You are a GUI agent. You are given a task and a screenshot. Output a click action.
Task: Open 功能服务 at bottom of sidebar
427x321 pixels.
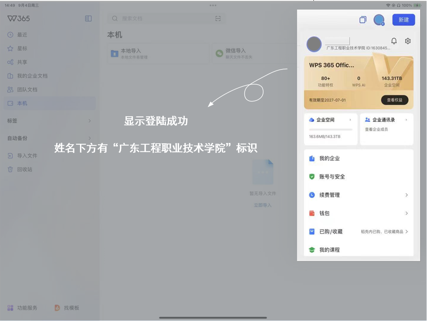tap(23, 308)
